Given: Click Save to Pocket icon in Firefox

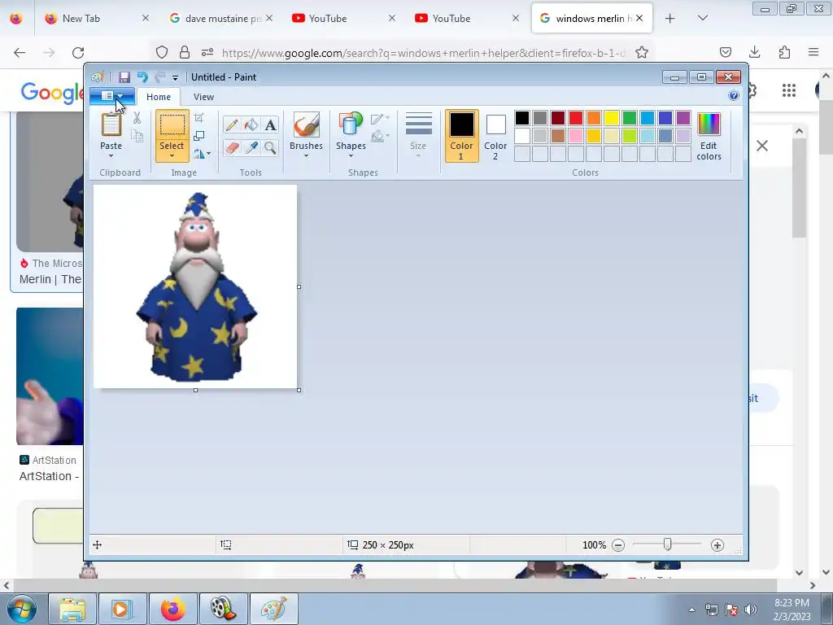Looking at the screenshot, I should click(x=725, y=52).
